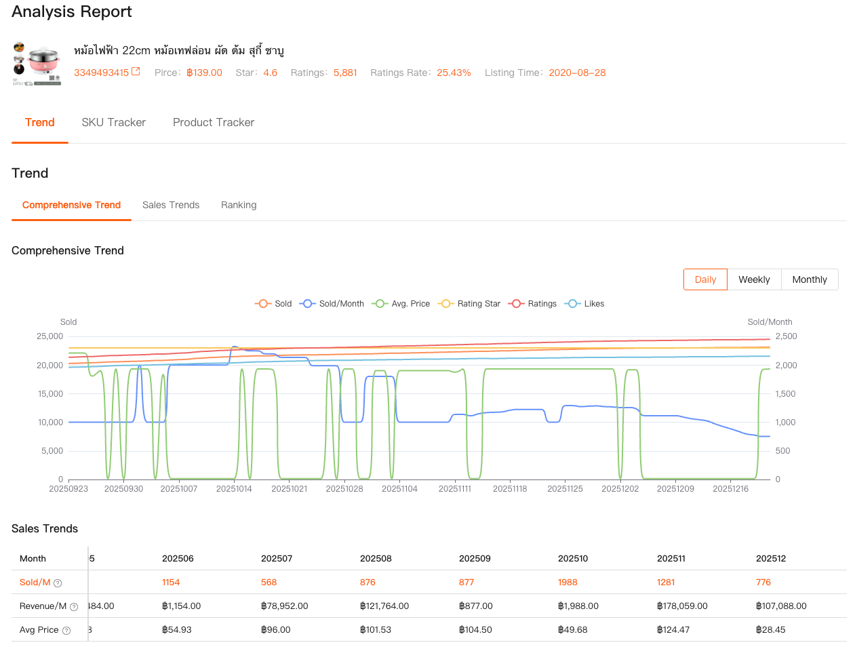Hide the Sold/Month series in legend
This screenshot has width=855, height=647.
click(x=332, y=304)
